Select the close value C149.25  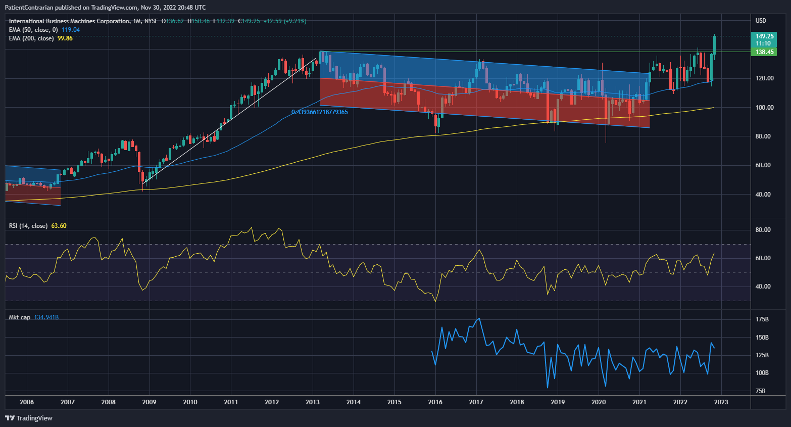[249, 21]
